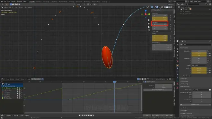Toggle ball collection visibility eye in outliner

tap(210, 9)
